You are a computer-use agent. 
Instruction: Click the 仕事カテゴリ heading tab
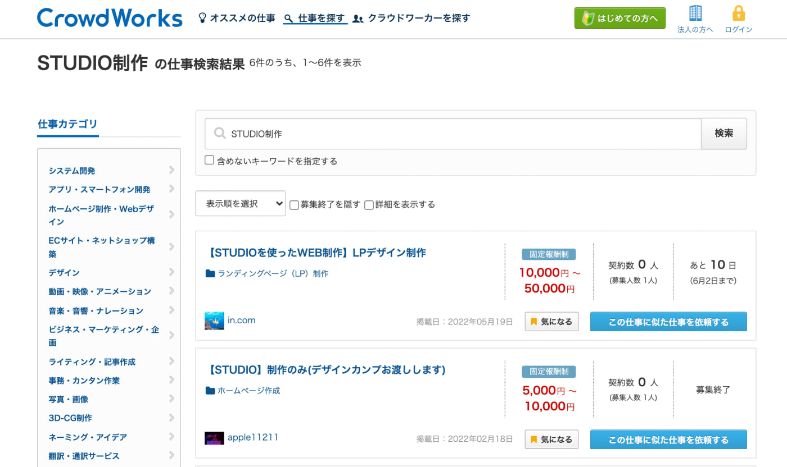click(x=68, y=125)
